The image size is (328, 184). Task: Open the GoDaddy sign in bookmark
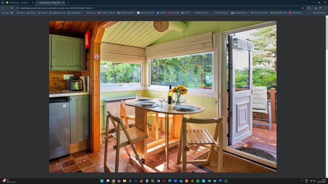[x=75, y=13]
